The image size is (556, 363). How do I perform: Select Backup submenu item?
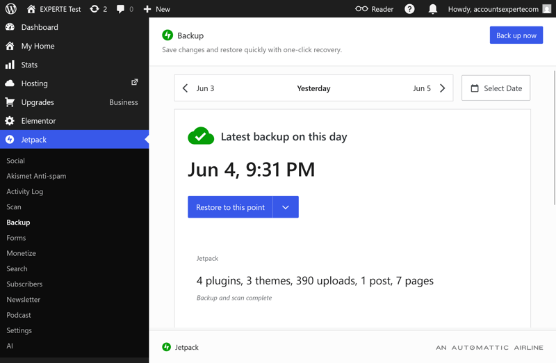[x=18, y=222]
